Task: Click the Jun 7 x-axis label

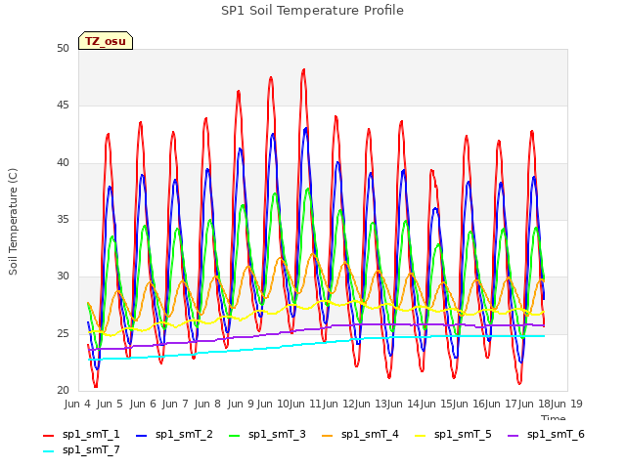Action: point(175,404)
